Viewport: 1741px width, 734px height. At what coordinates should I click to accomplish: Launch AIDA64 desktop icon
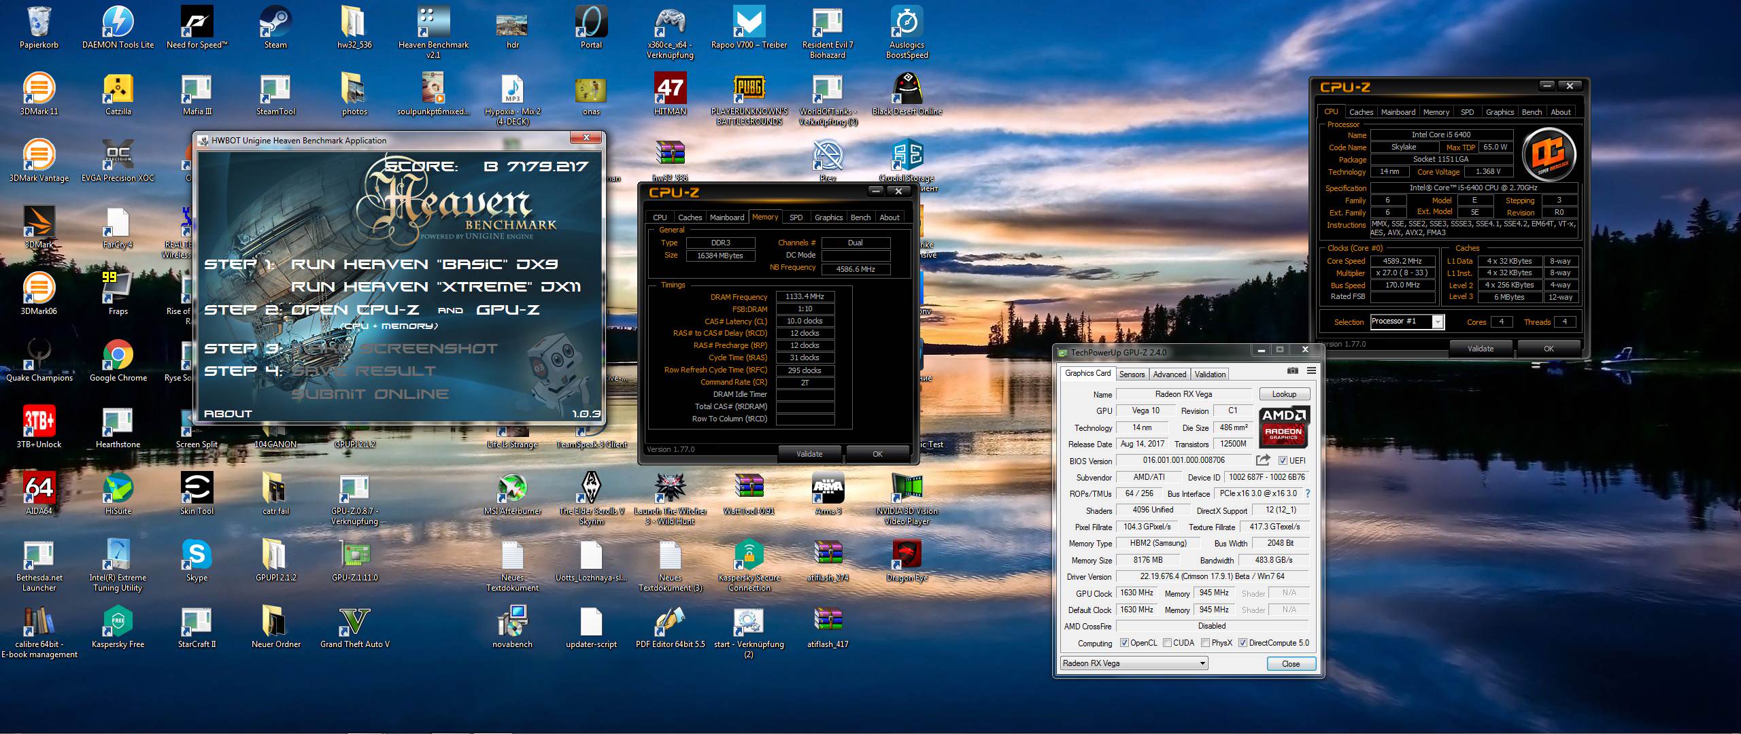click(39, 493)
